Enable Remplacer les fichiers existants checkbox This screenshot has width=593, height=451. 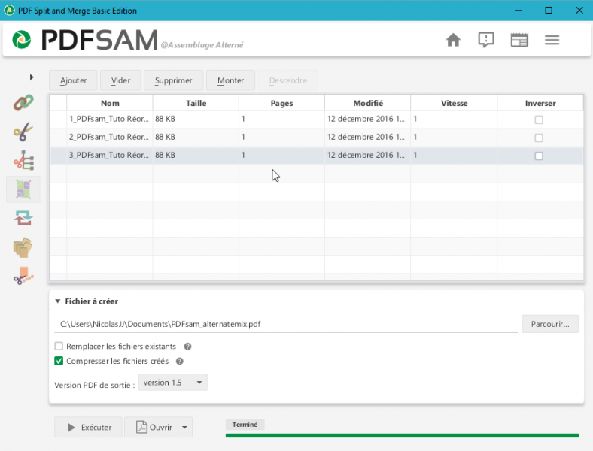pos(59,346)
